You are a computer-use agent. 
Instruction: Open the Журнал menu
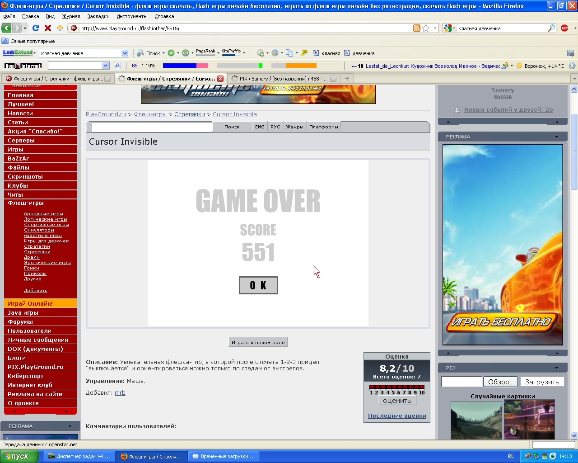pyautogui.click(x=71, y=16)
